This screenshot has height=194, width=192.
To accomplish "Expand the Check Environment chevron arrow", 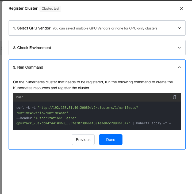I will coord(179,48).
